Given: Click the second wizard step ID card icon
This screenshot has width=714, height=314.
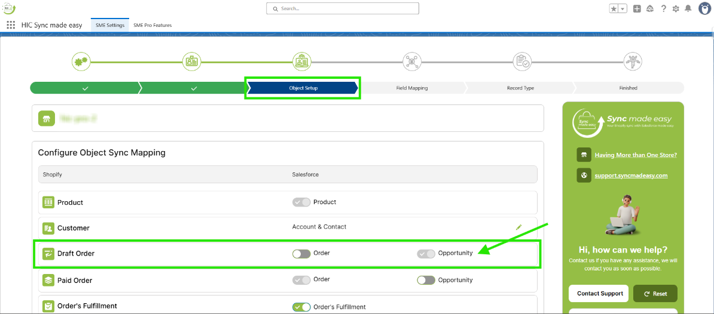Looking at the screenshot, I should 192,61.
